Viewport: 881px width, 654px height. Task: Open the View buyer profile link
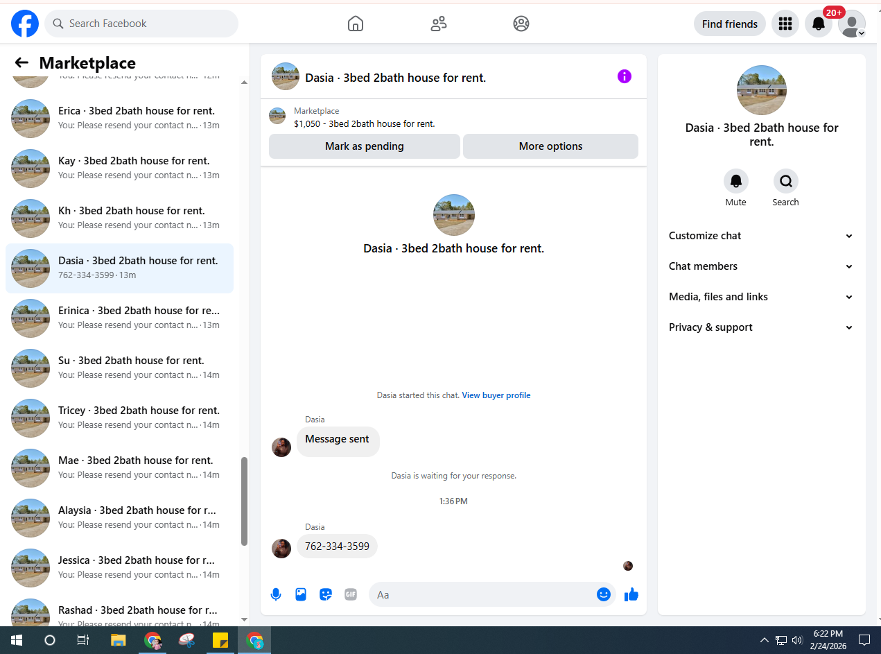tap(496, 395)
